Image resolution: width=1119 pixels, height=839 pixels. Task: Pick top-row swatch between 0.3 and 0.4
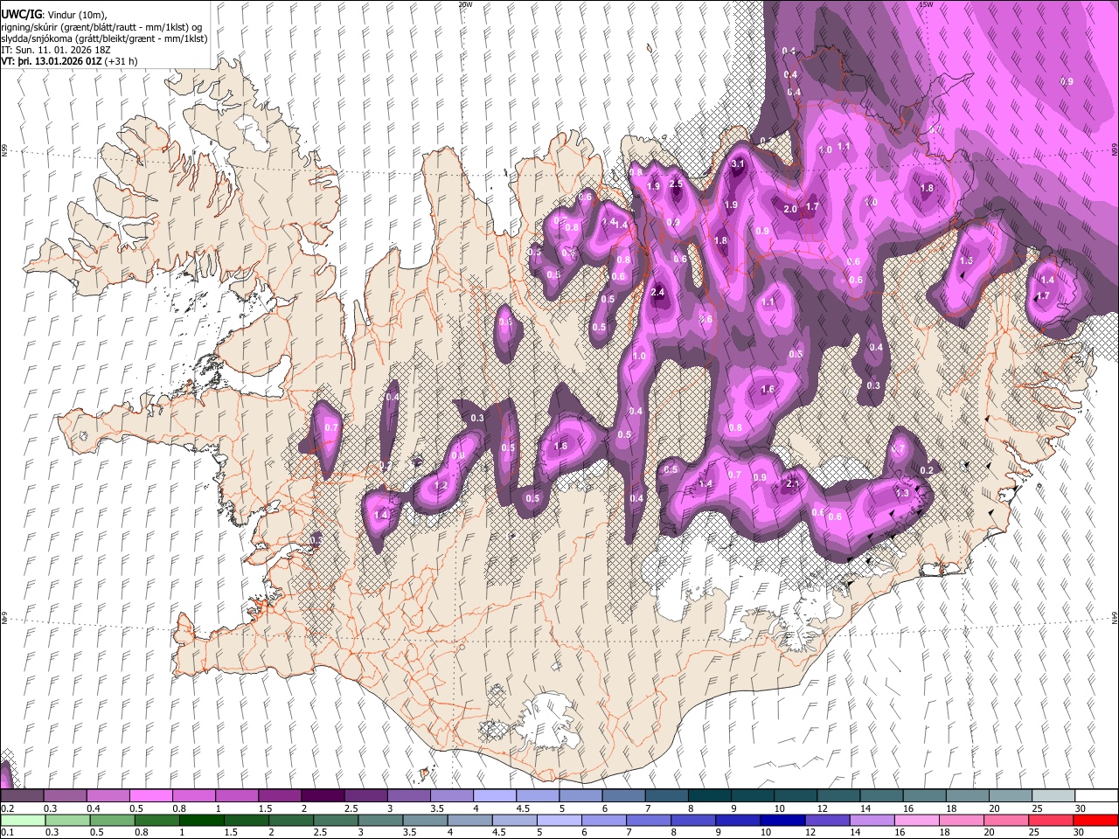pos(65,796)
